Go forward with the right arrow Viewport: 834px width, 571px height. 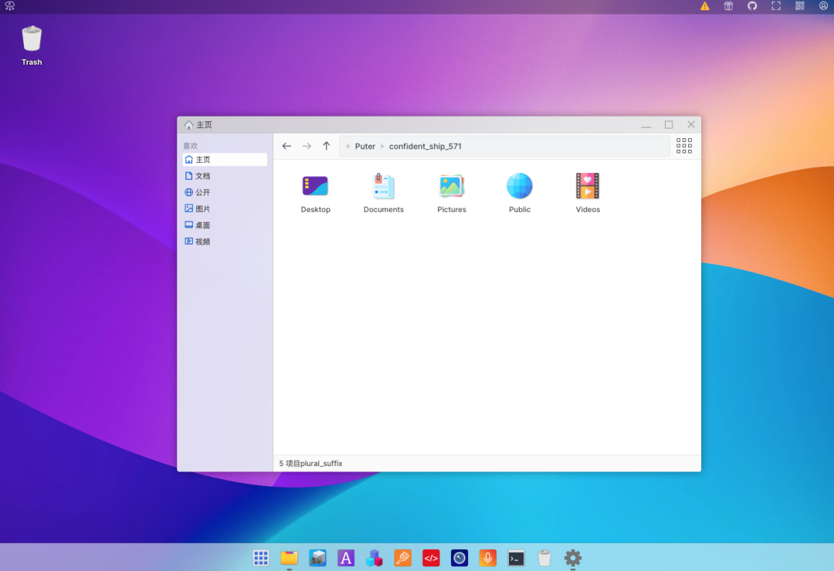pyautogui.click(x=307, y=146)
